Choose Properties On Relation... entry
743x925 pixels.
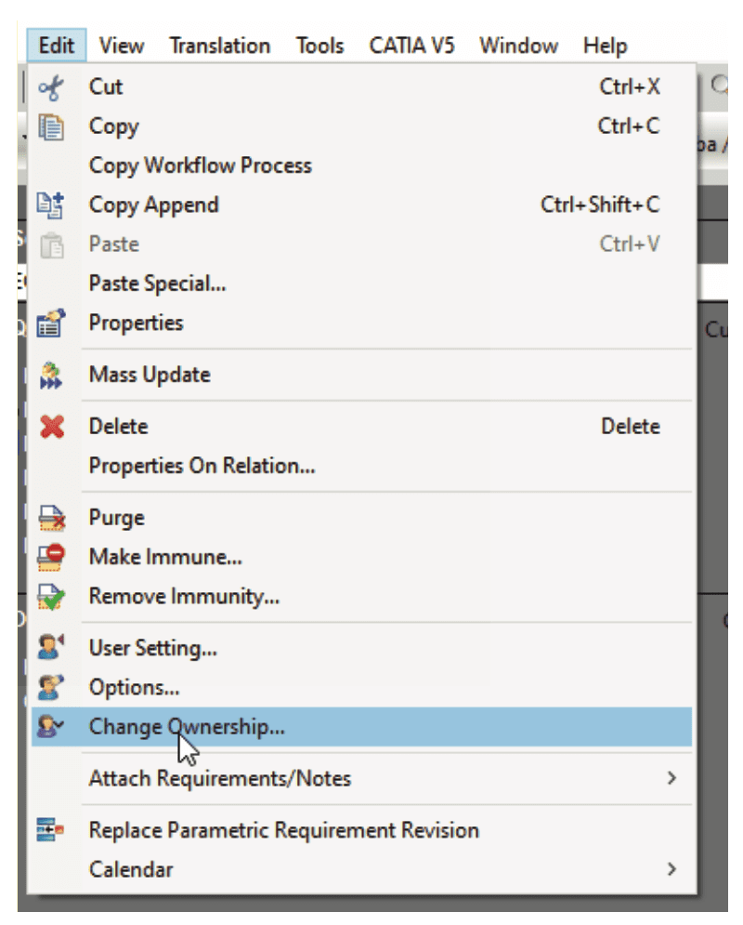click(x=361, y=466)
